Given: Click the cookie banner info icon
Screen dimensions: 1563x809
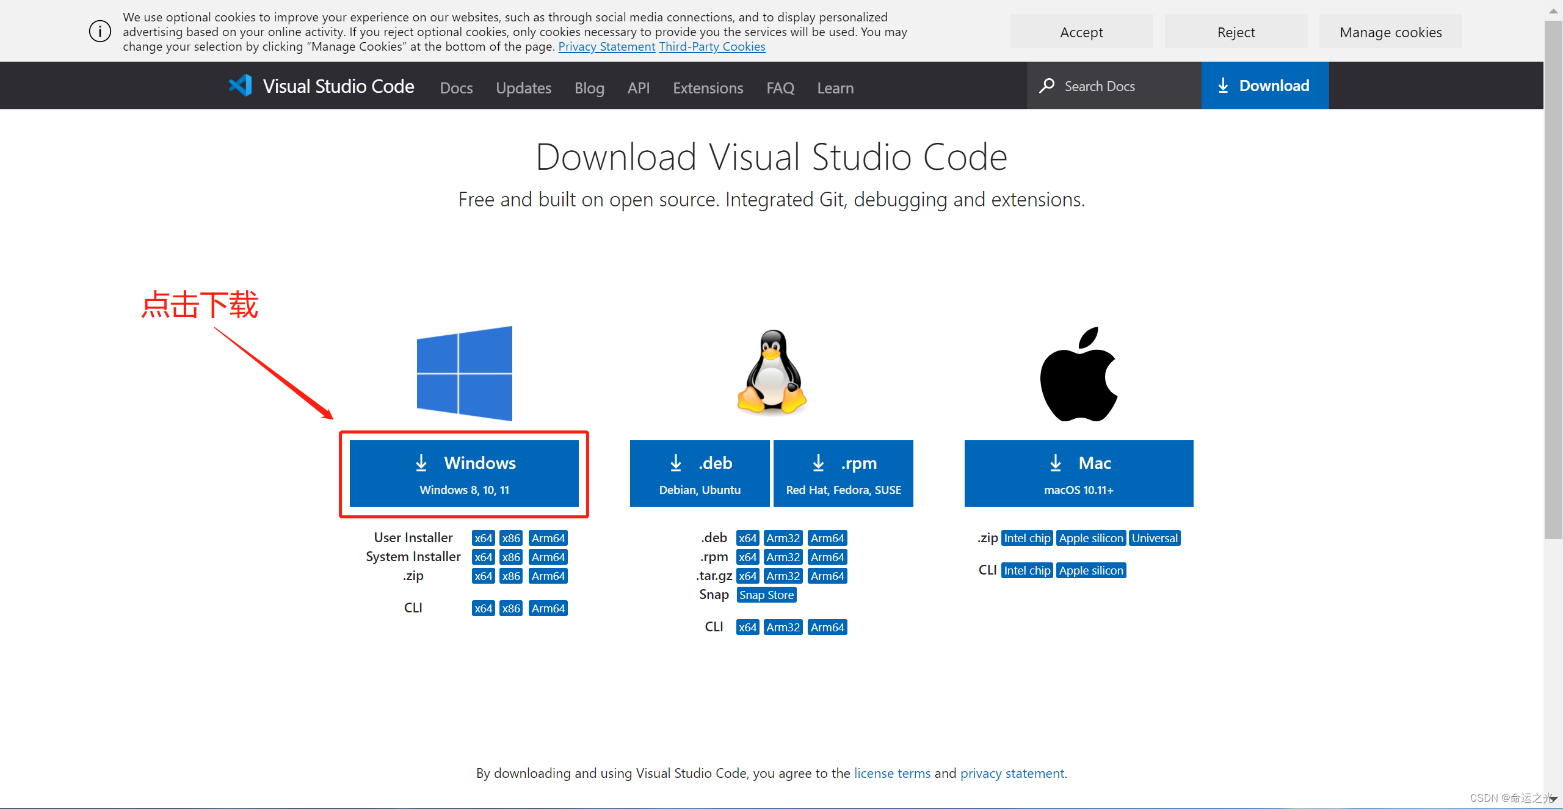Looking at the screenshot, I should (x=100, y=31).
